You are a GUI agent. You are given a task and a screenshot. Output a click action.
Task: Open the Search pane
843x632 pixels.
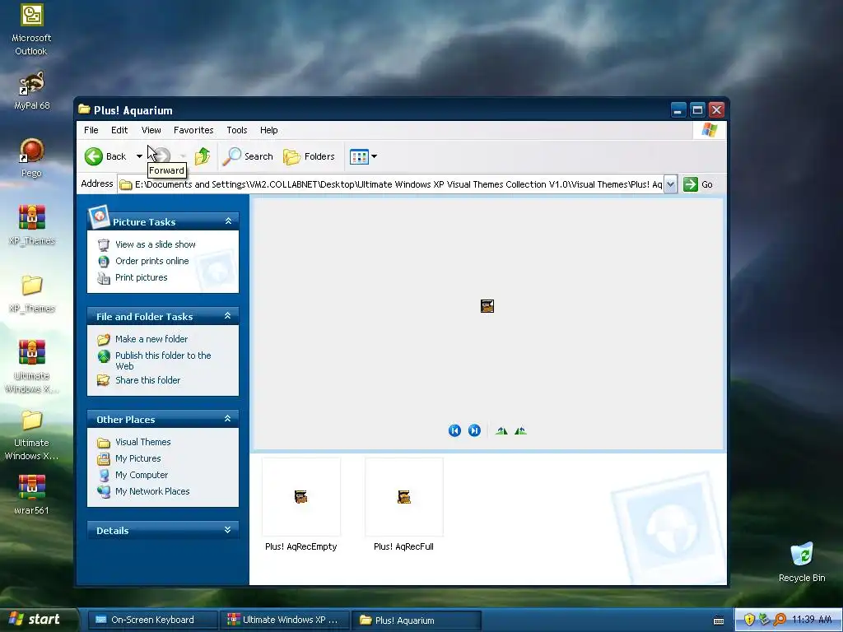248,156
